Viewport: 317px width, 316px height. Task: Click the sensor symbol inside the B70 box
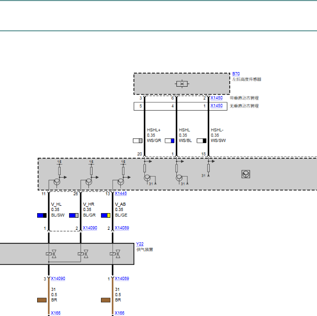[x=182, y=84]
